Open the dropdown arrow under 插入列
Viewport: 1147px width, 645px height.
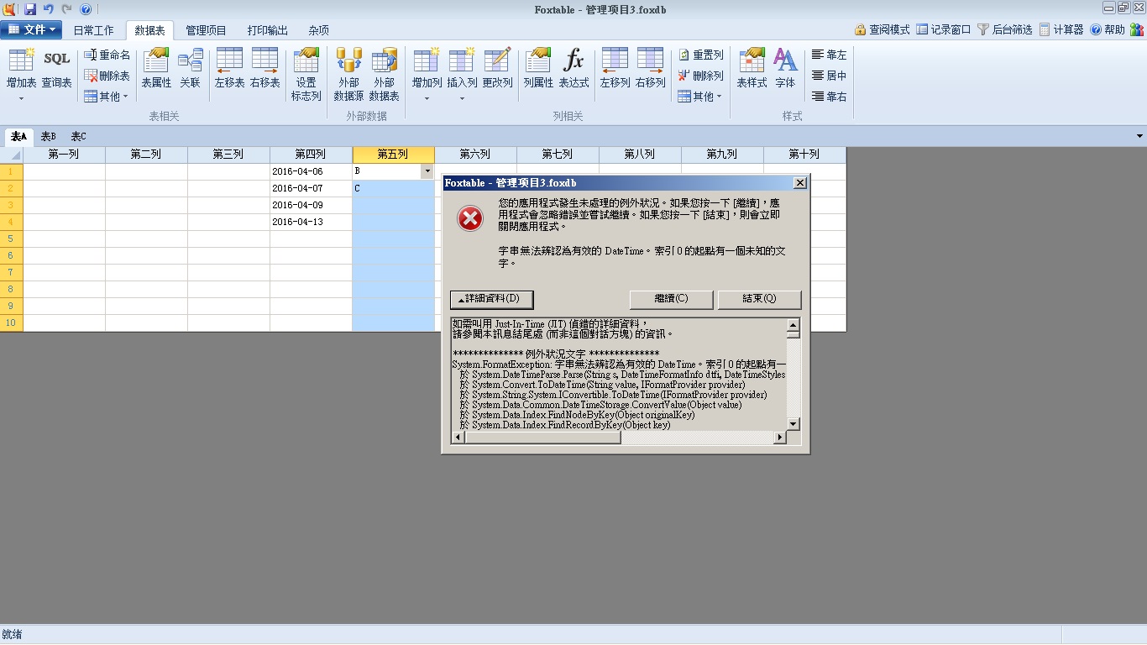462,98
